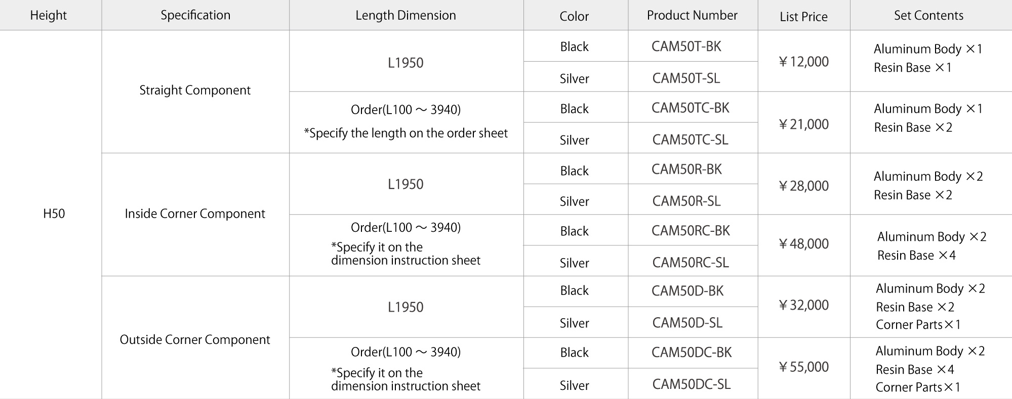Click the List Price column header

[803, 16]
